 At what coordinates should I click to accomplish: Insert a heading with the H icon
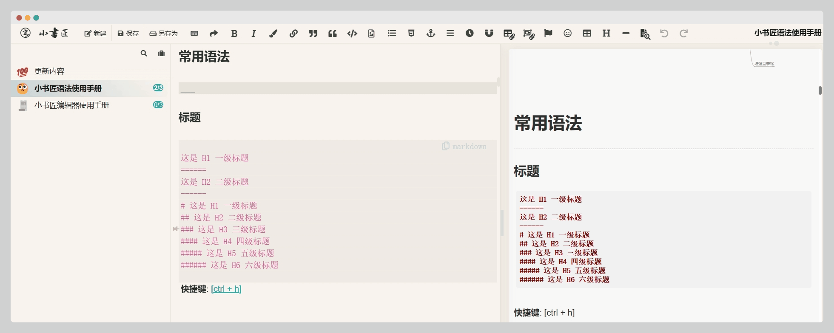[606, 33]
